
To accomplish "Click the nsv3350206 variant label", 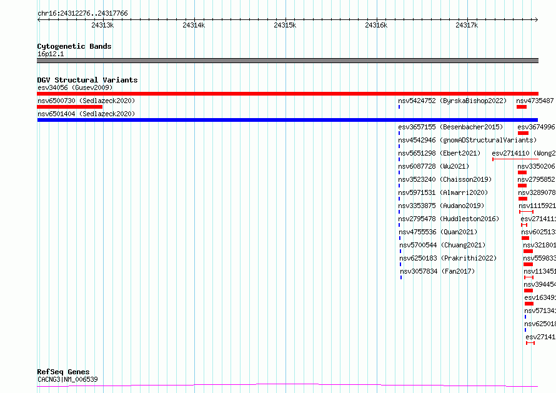I will [536, 166].
